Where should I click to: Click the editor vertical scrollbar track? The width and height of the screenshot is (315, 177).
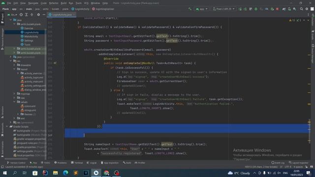click(x=309, y=88)
